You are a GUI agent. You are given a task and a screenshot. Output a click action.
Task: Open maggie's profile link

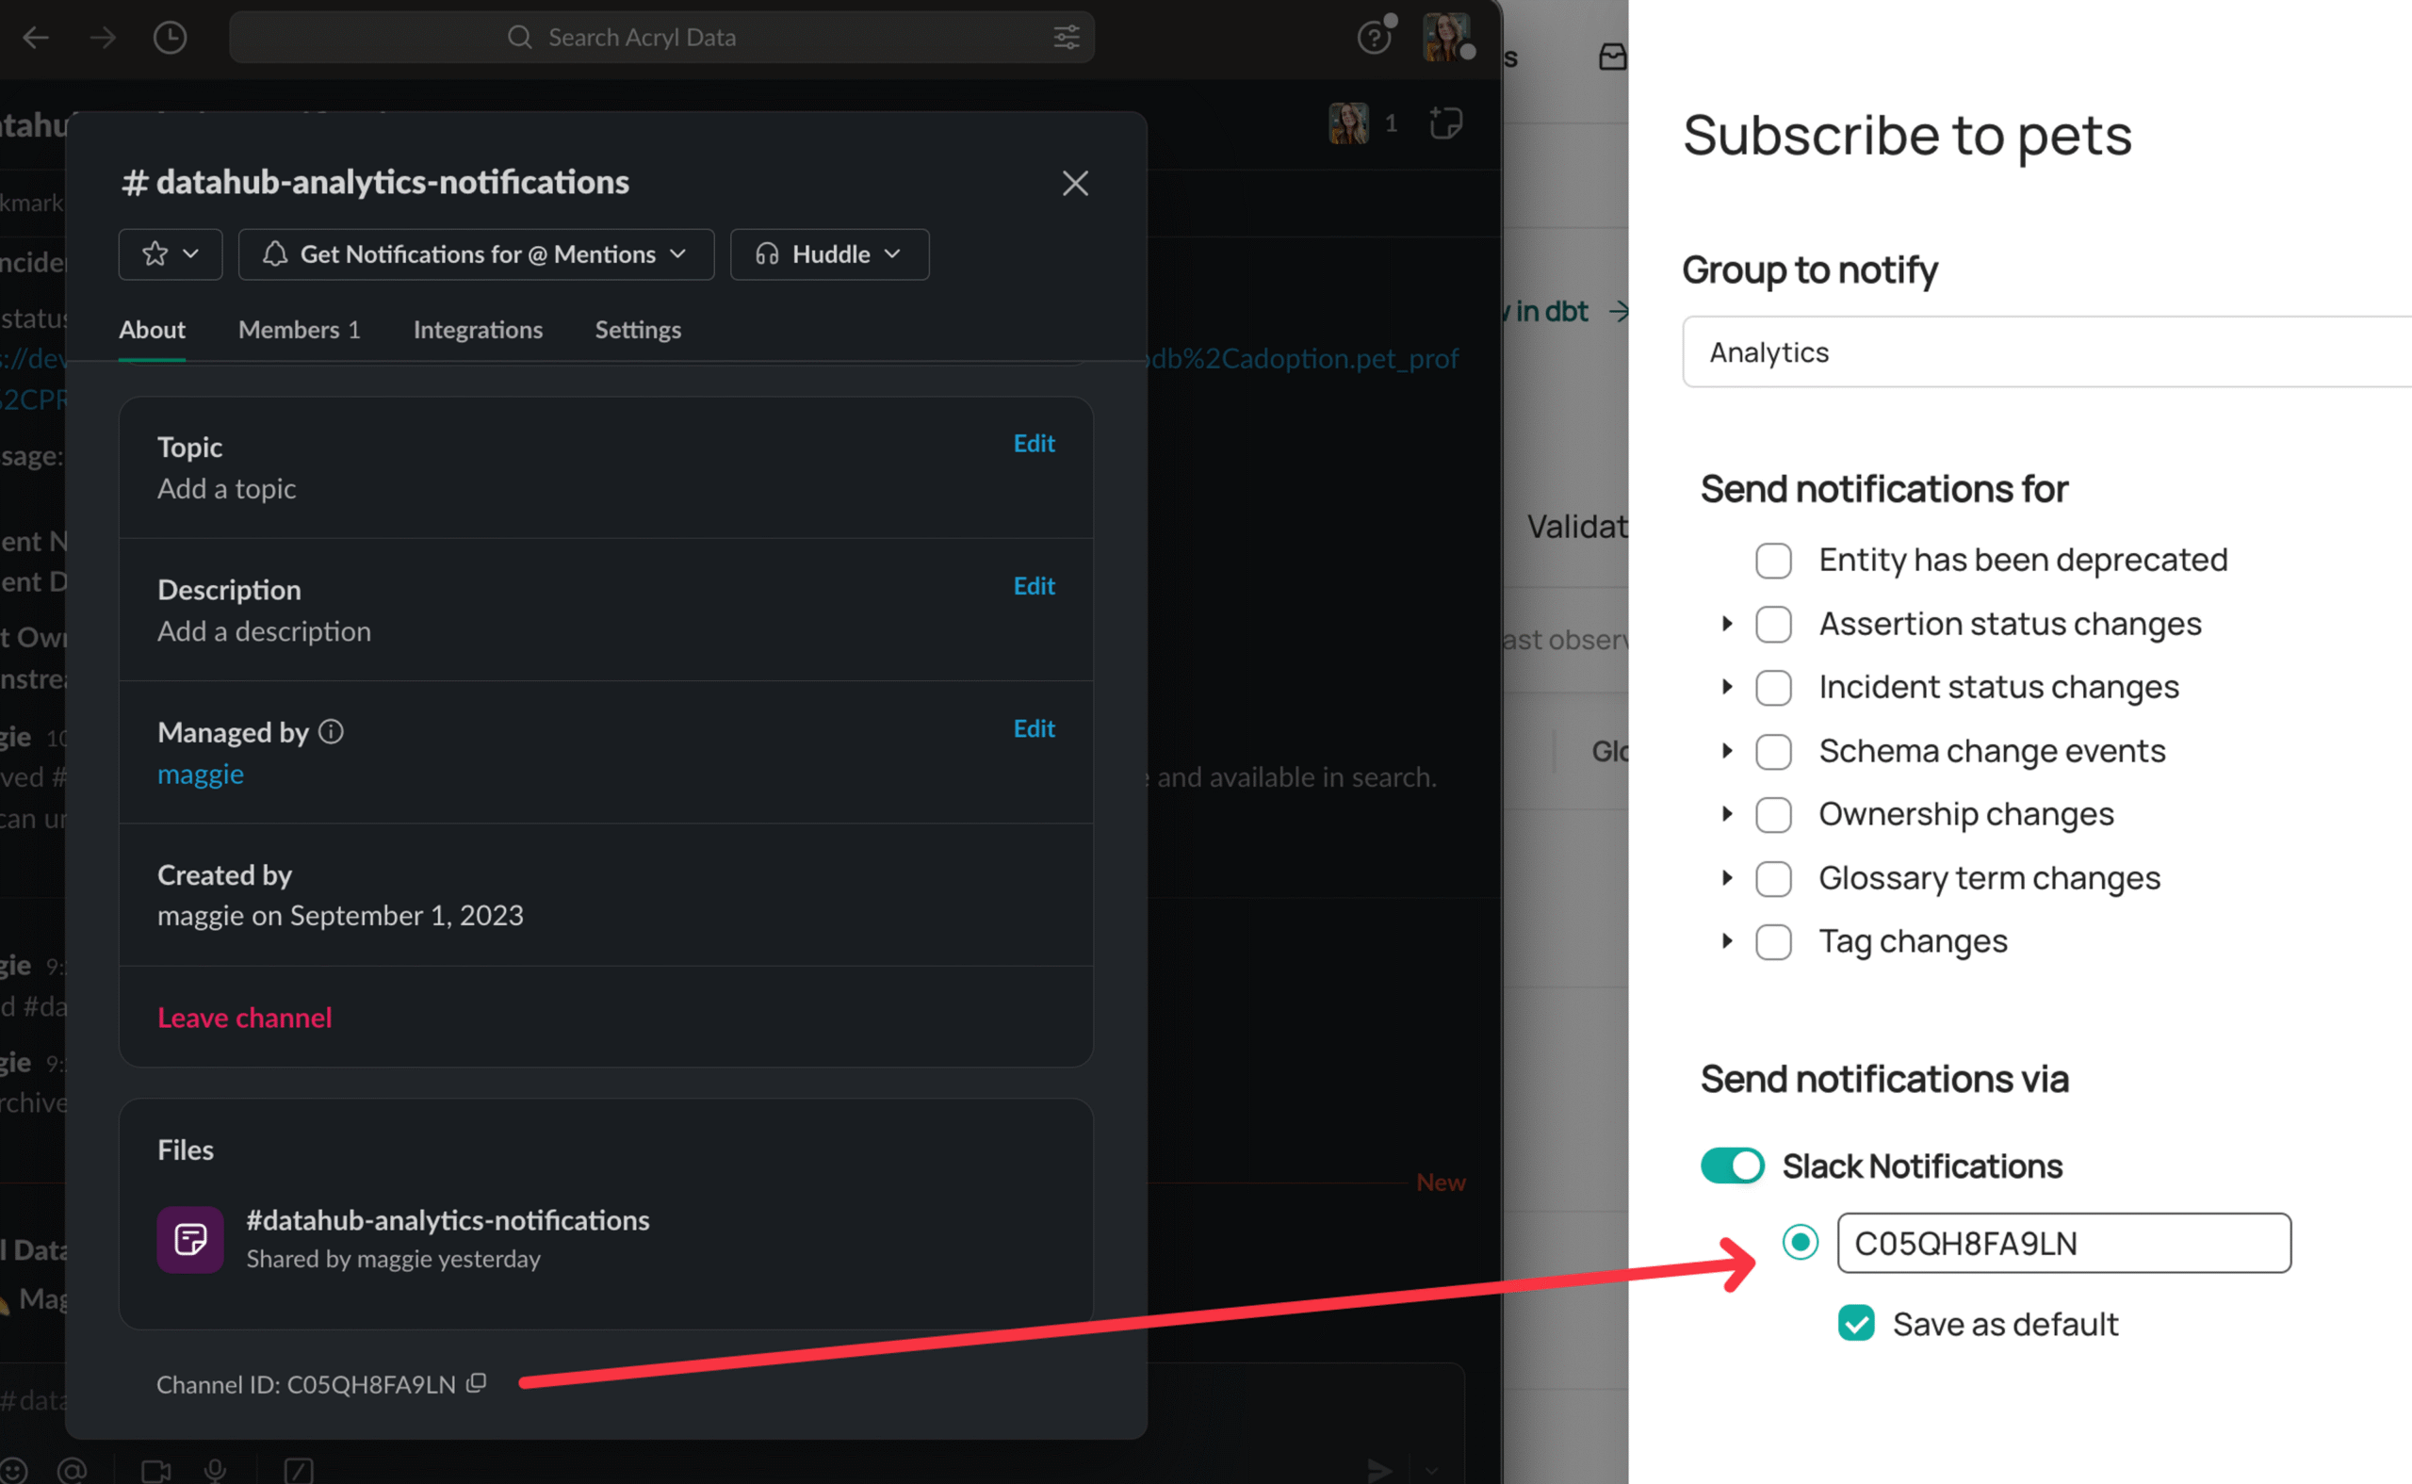(x=200, y=775)
